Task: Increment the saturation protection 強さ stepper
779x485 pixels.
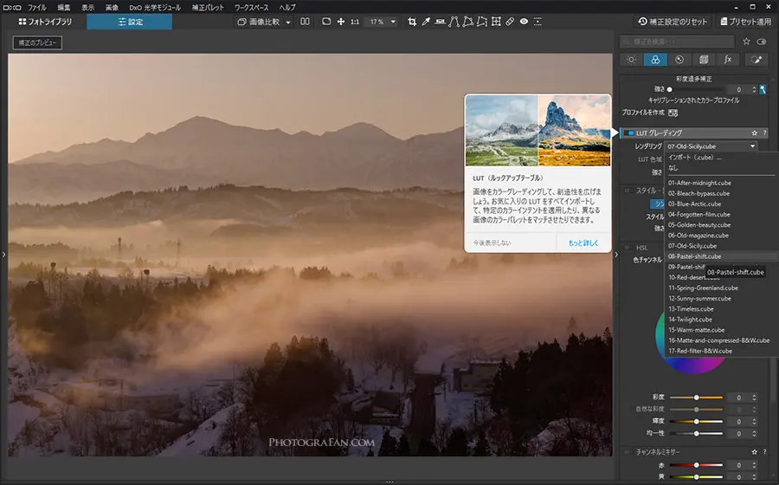Action: click(x=754, y=87)
